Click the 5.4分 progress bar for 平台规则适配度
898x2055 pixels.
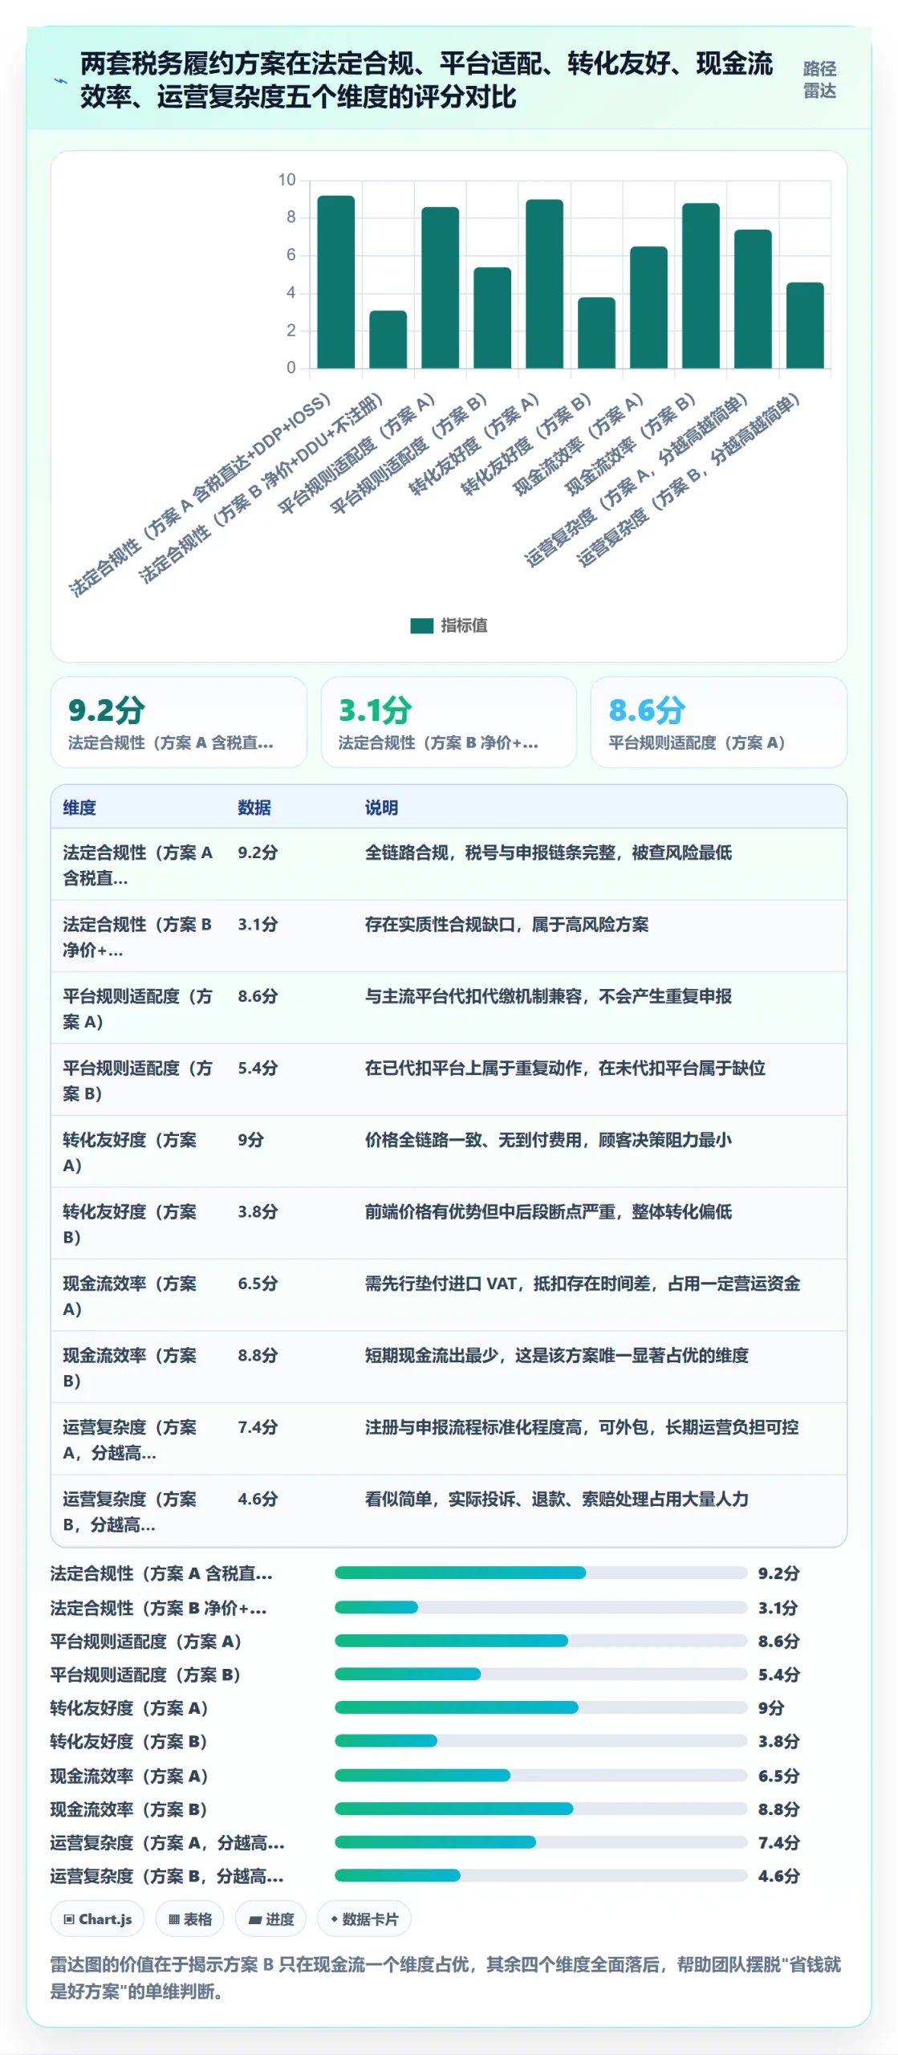click(541, 1674)
